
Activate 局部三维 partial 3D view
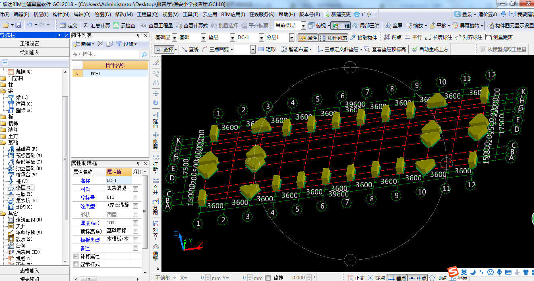pos(366,25)
